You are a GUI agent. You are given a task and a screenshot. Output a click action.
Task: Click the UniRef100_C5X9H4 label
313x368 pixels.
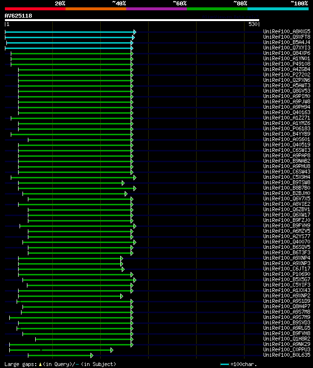(287, 177)
